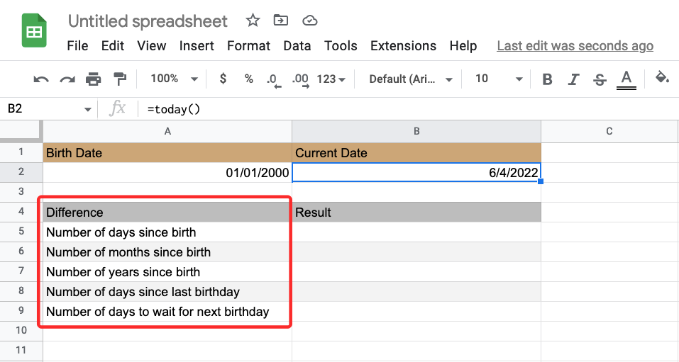This screenshot has width=679, height=362.
Task: Open the View menu
Action: click(x=152, y=46)
